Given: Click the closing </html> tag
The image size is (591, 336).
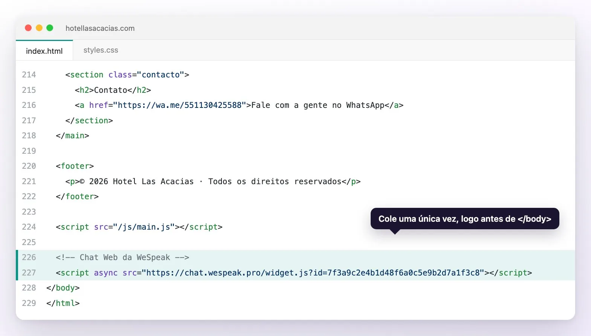Looking at the screenshot, I should 63,303.
